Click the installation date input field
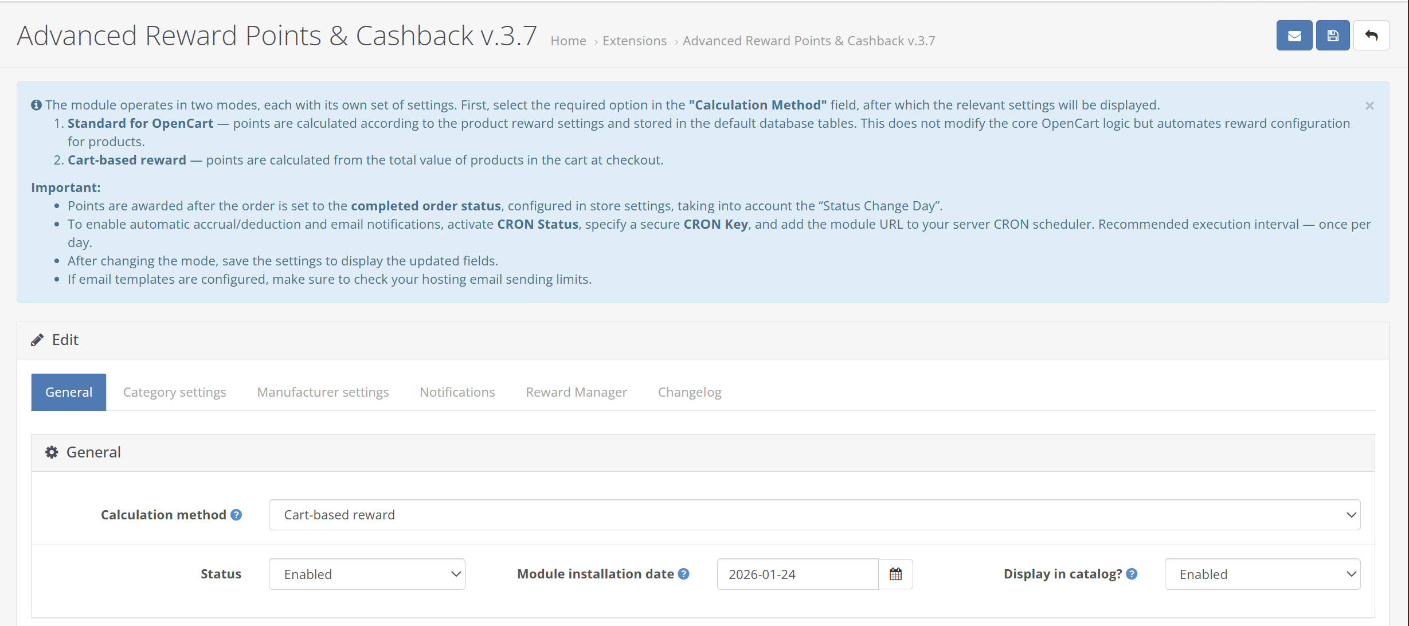The height and width of the screenshot is (626, 1409). pyautogui.click(x=797, y=574)
